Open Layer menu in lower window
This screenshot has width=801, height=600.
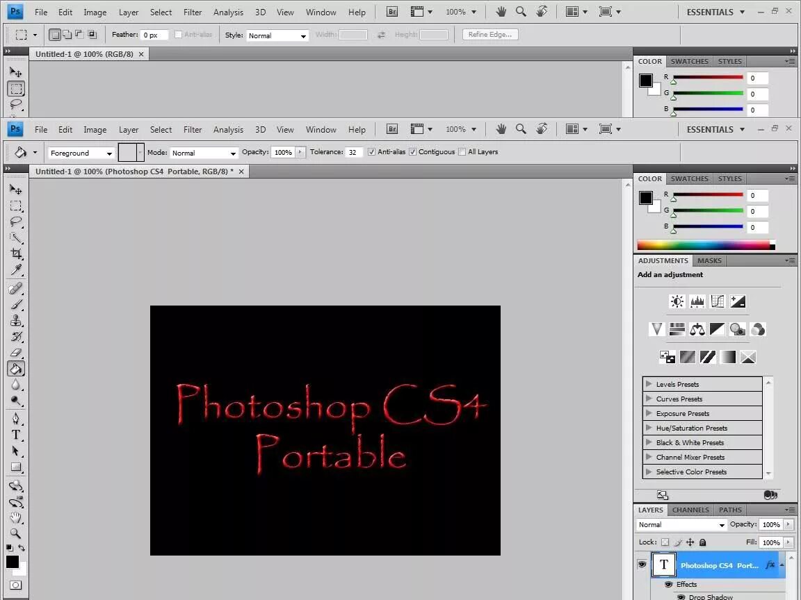click(128, 130)
